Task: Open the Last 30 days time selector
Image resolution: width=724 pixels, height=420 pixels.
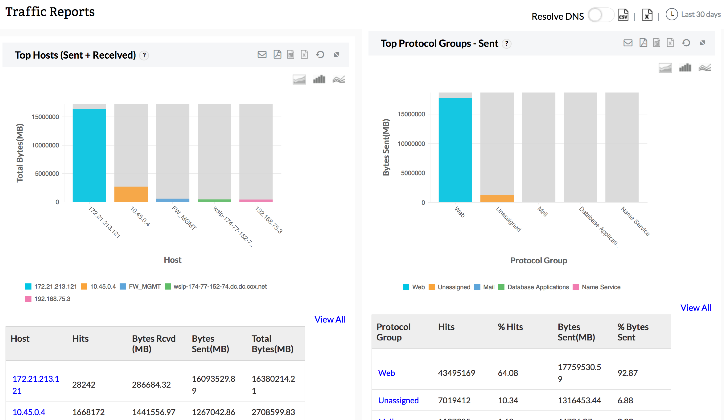Action: (x=693, y=14)
